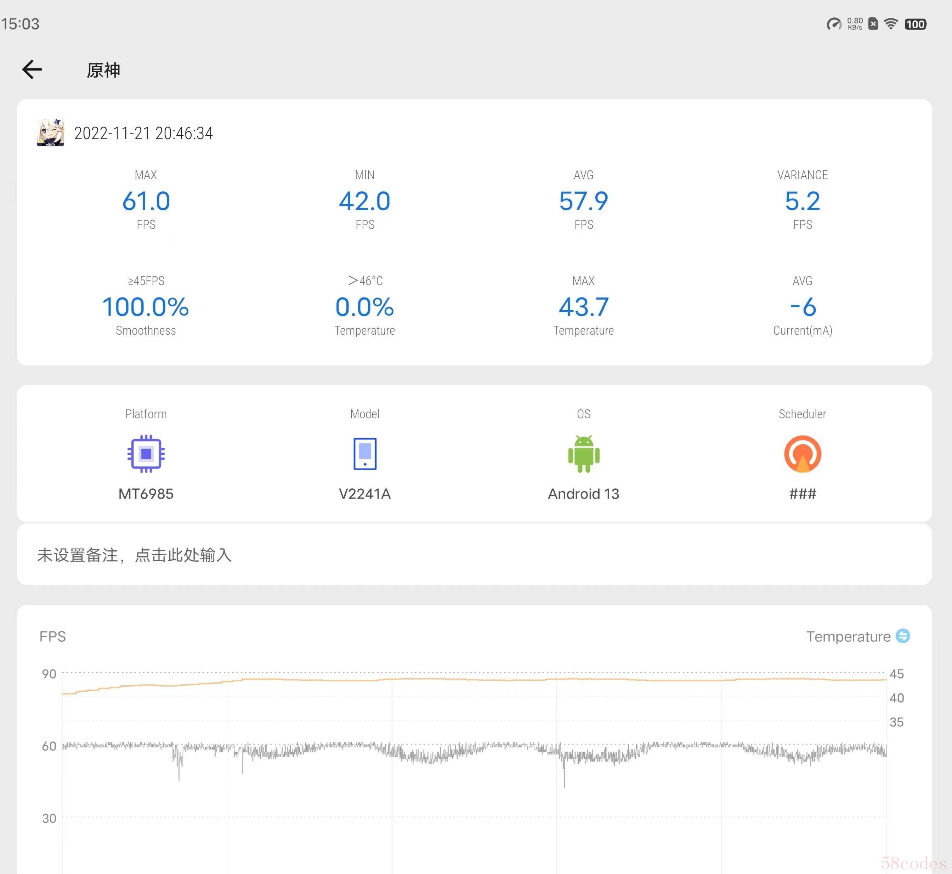Tap the Temperature chart legend label
This screenshot has width=952, height=874.
(849, 637)
